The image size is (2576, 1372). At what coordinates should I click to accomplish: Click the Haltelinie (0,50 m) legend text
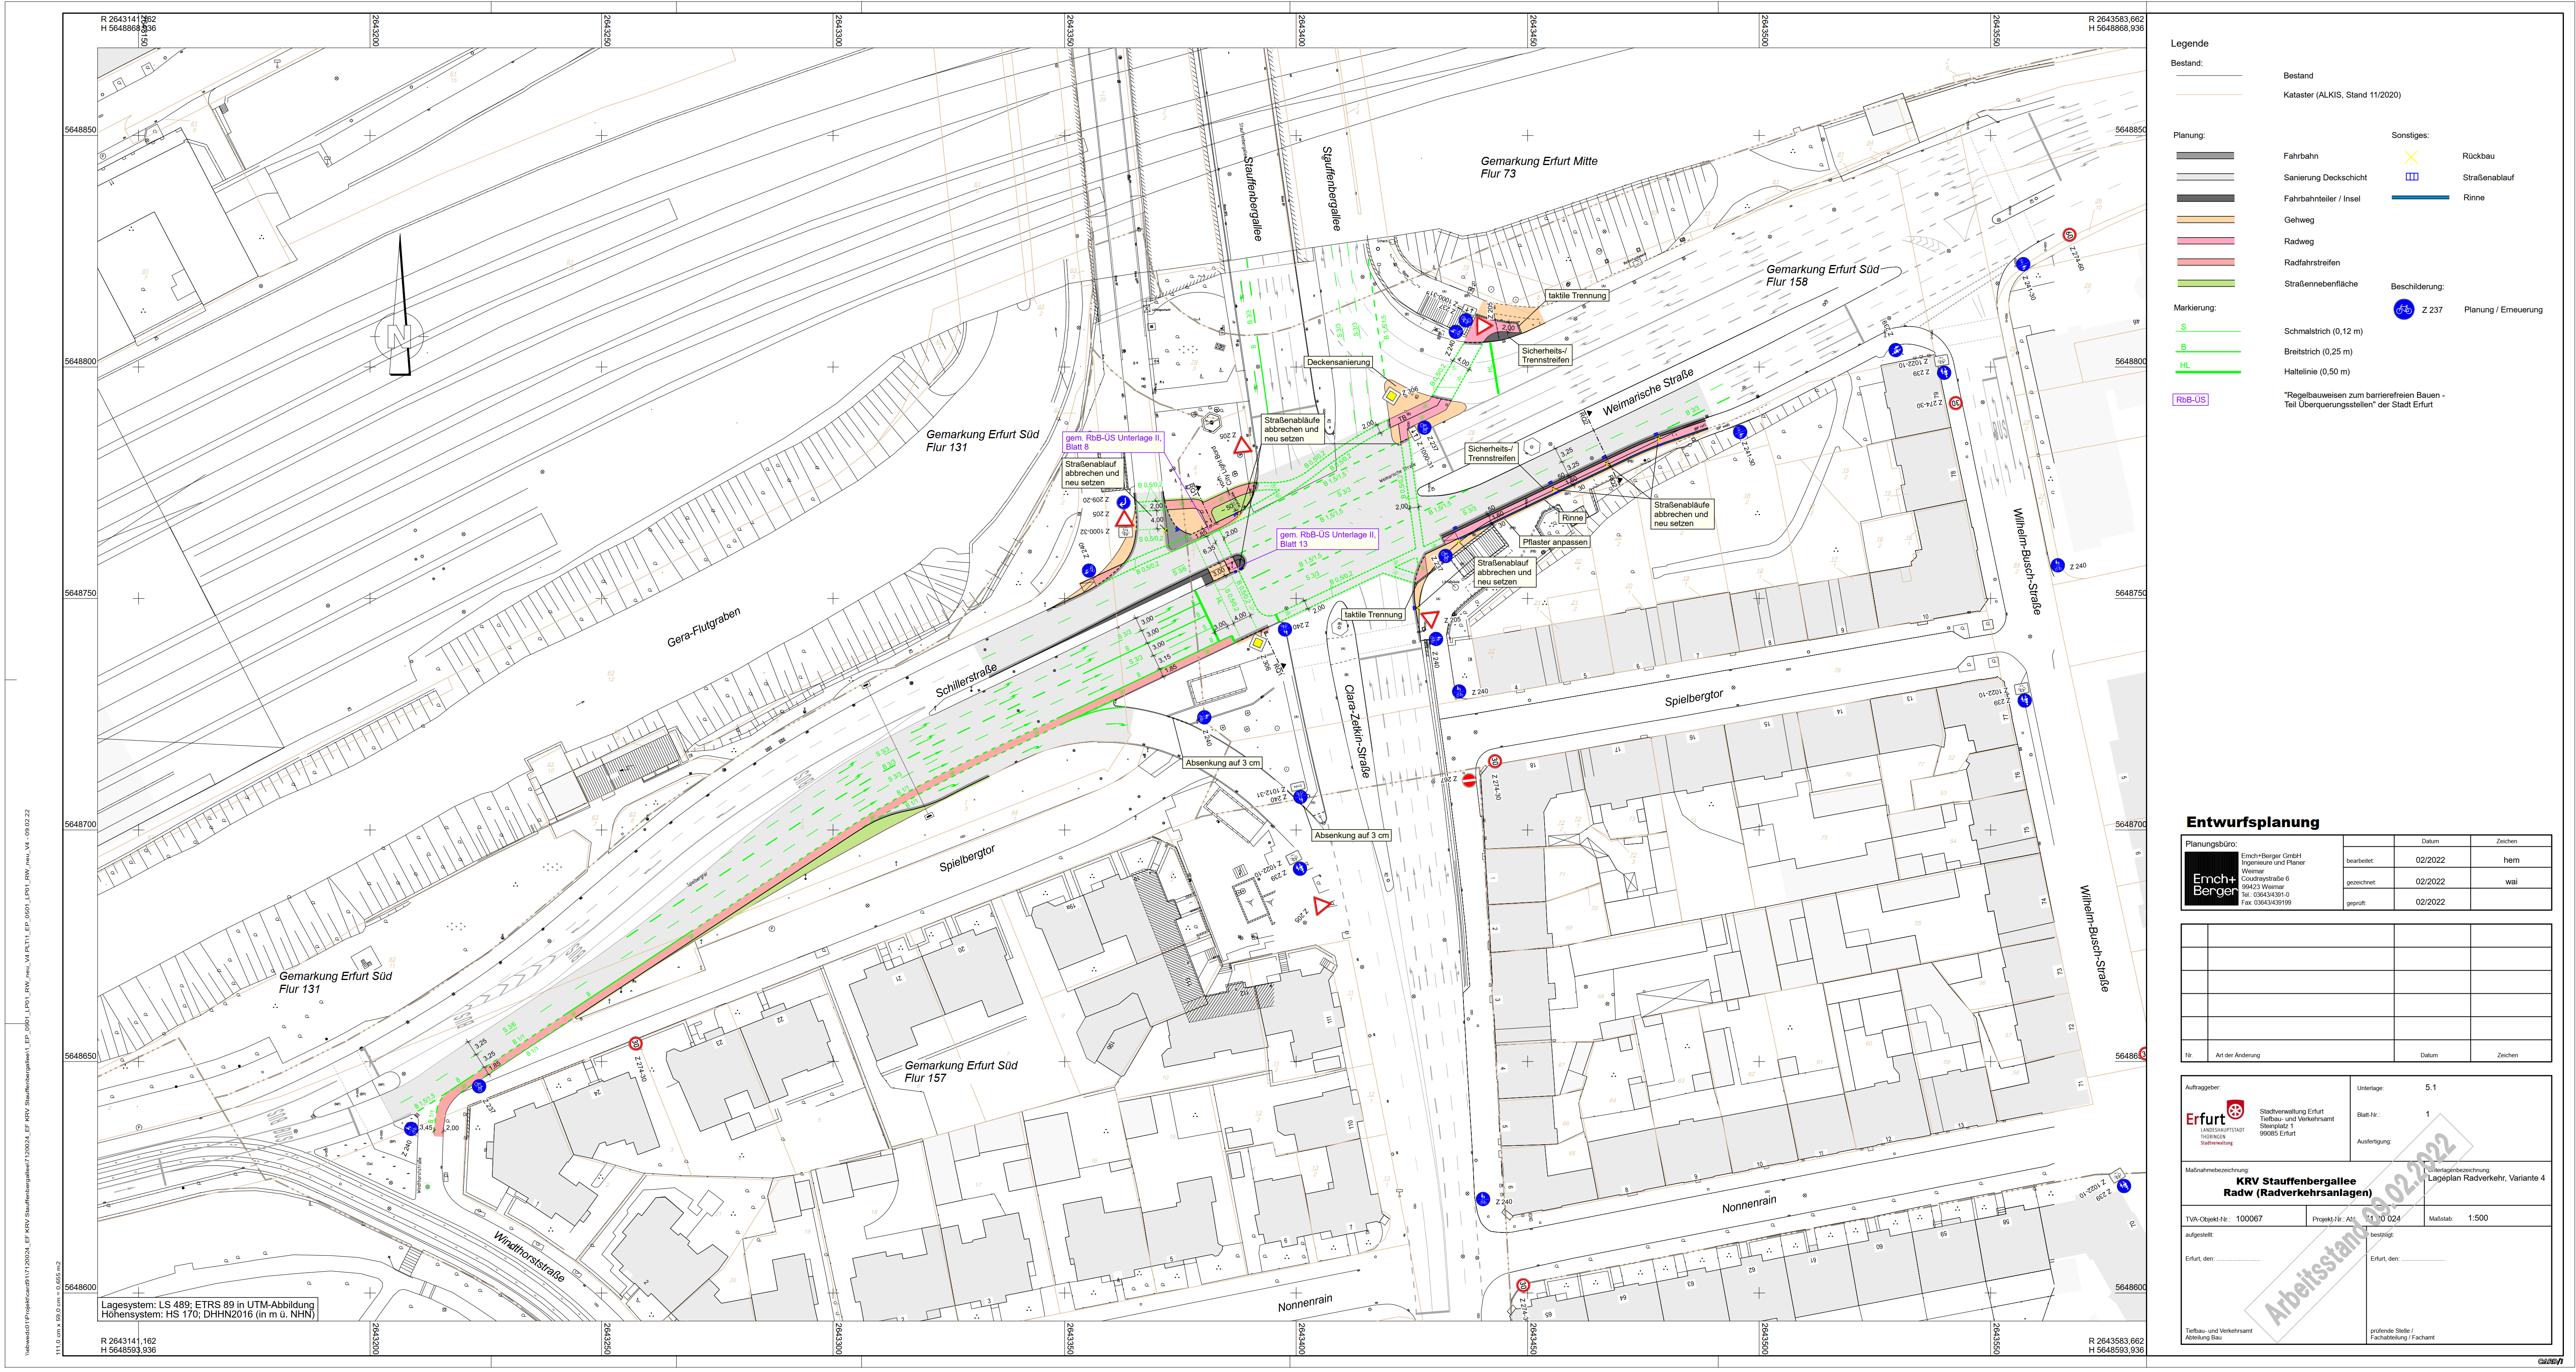pos(2317,372)
